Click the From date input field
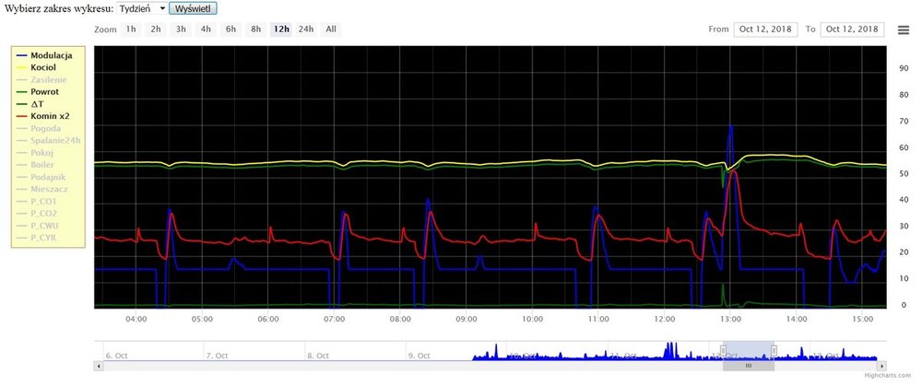The image size is (922, 386). point(765,29)
